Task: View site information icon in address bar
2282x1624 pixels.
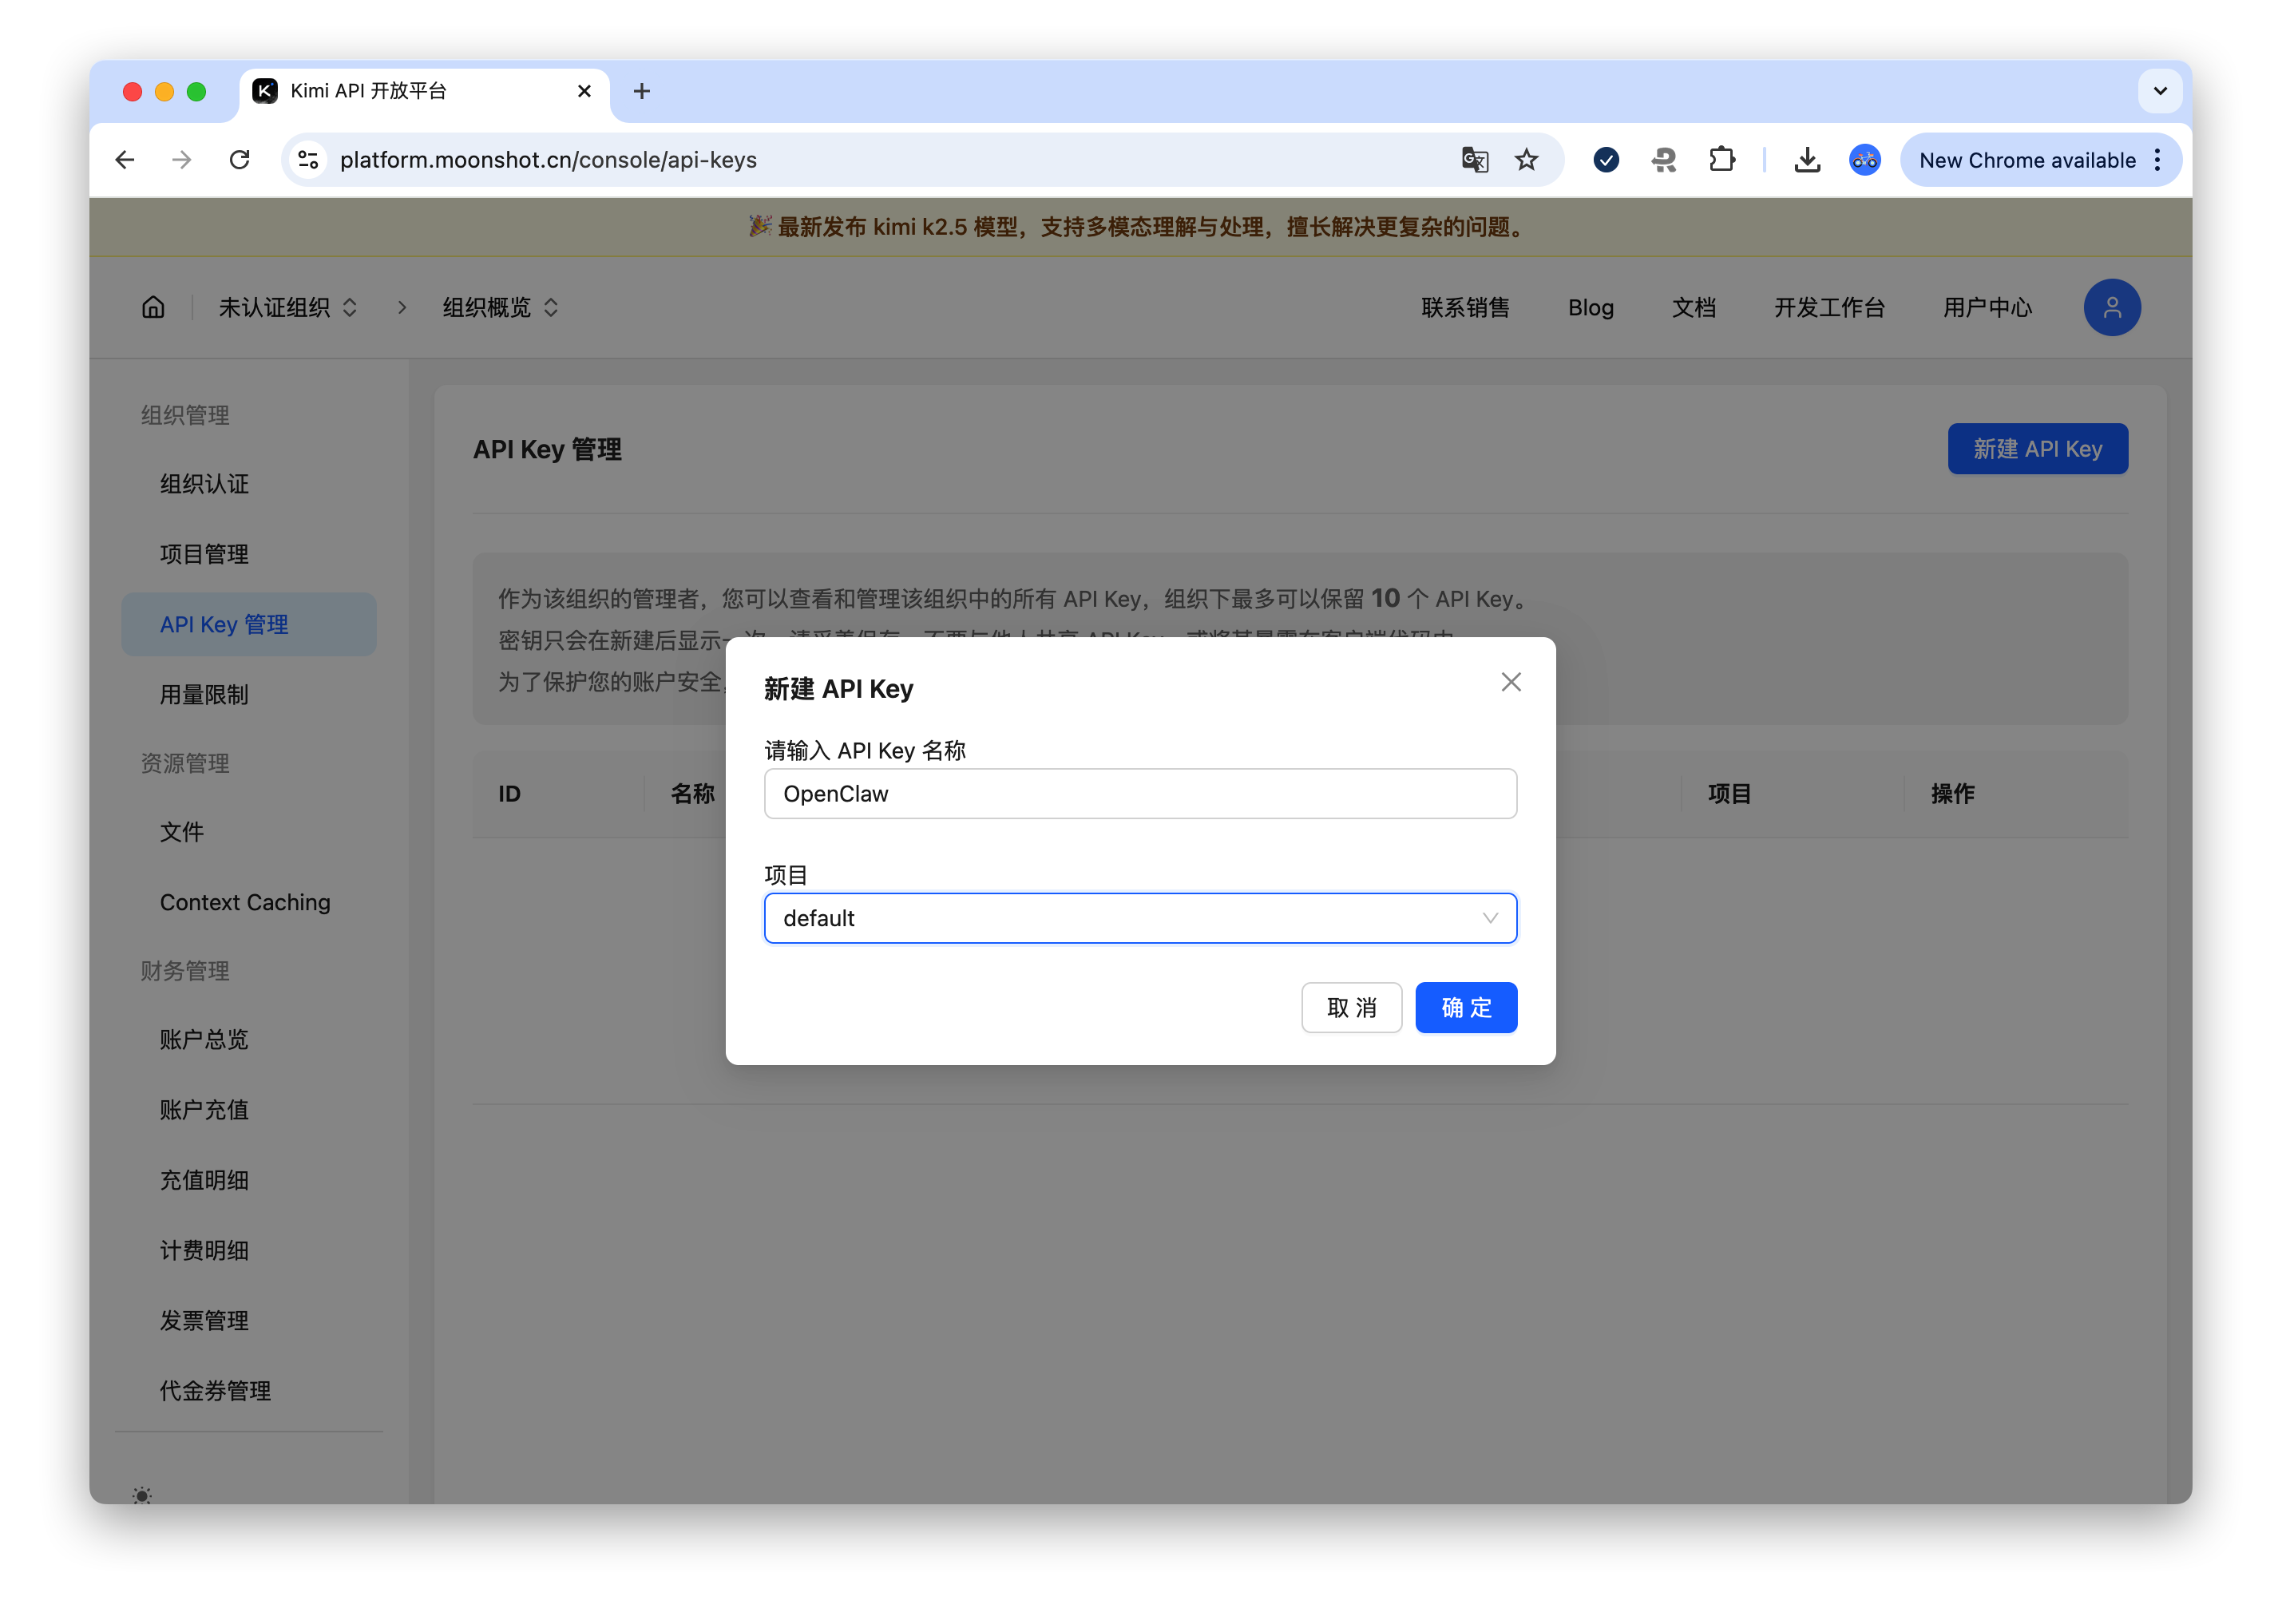Action: [308, 160]
